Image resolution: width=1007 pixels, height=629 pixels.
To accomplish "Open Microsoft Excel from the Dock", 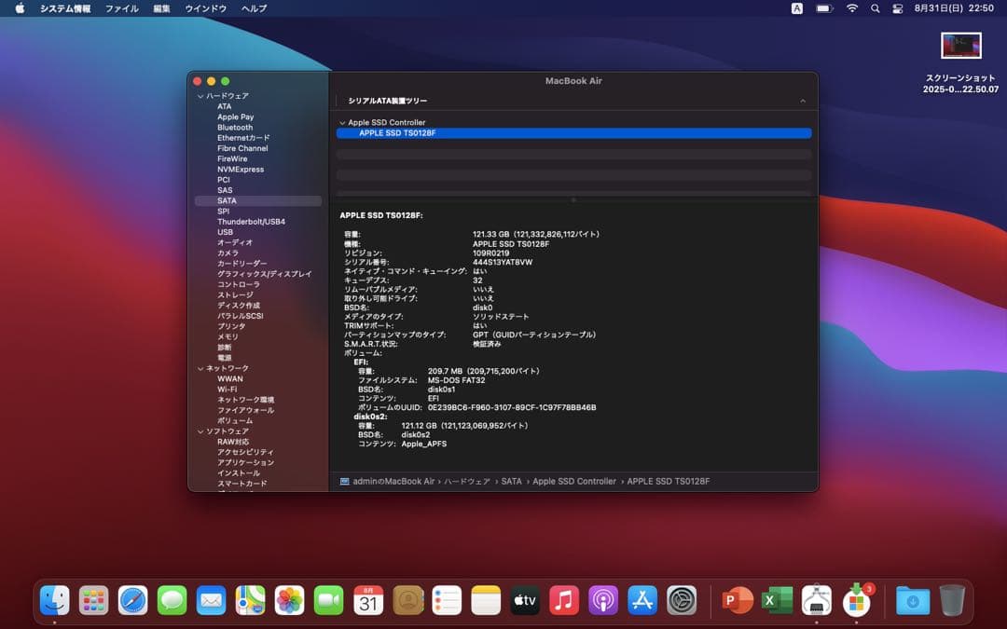I will click(x=777, y=602).
